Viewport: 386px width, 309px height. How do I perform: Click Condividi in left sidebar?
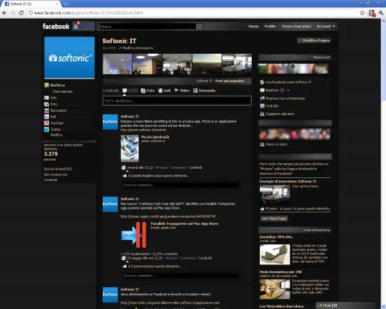point(50,180)
